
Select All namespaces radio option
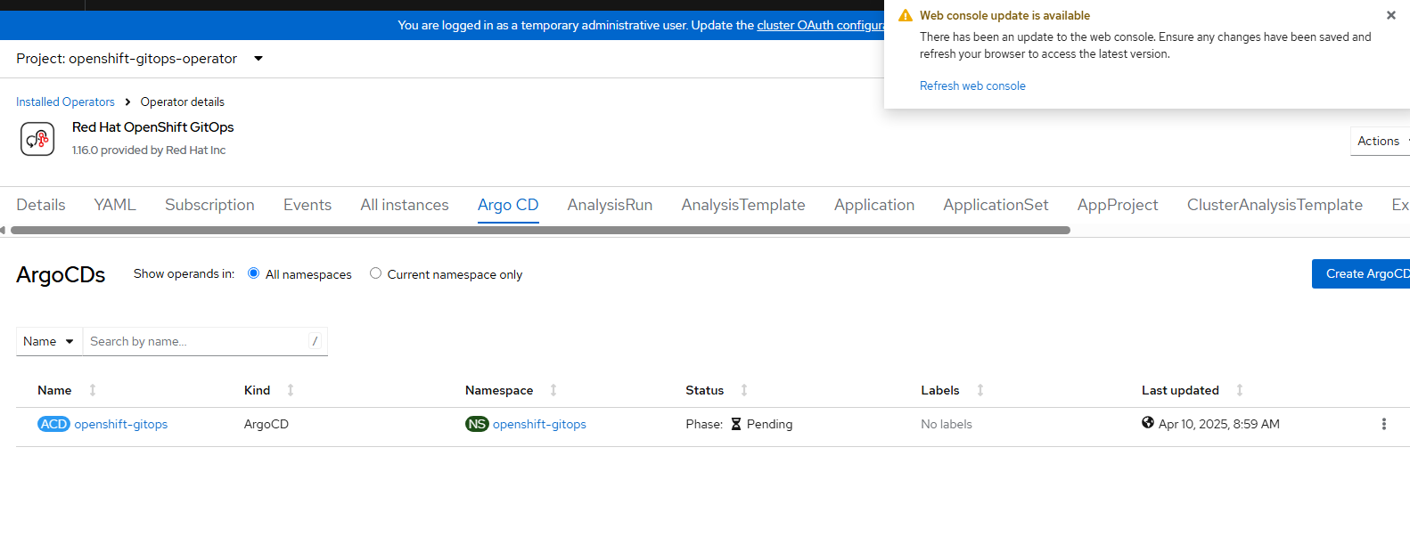tap(254, 273)
